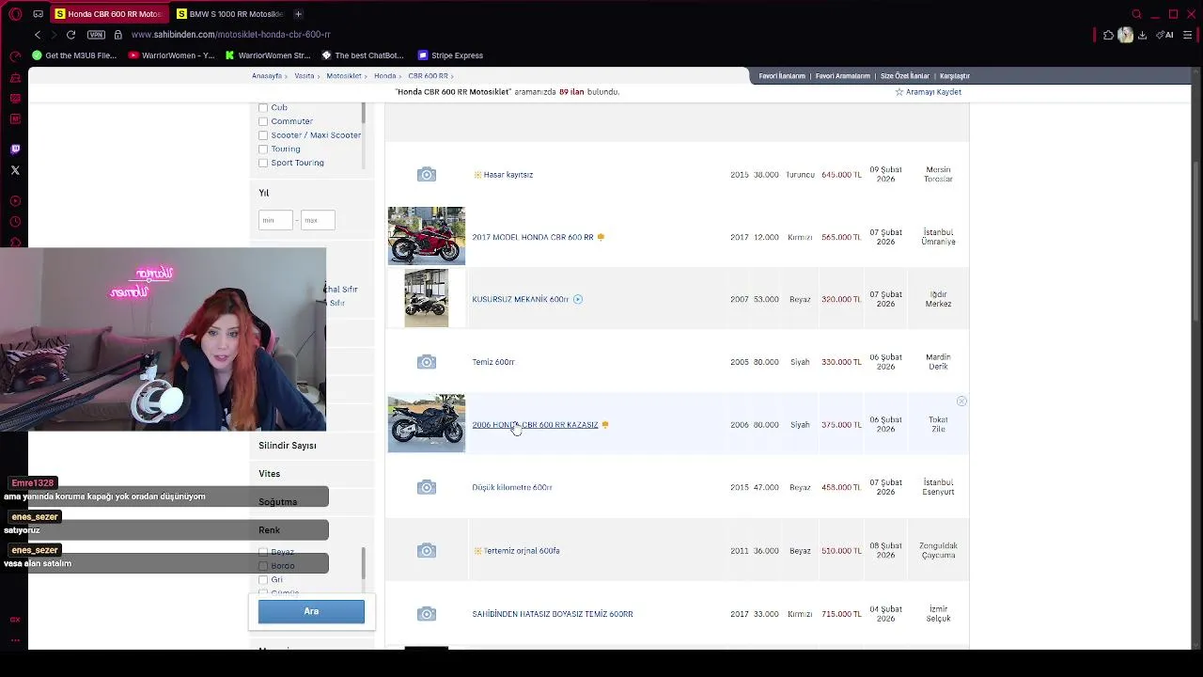Expand the Soğutma filter section
The height and width of the screenshot is (677, 1203).
click(x=278, y=502)
